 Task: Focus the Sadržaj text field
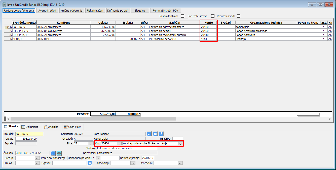pos(127,148)
